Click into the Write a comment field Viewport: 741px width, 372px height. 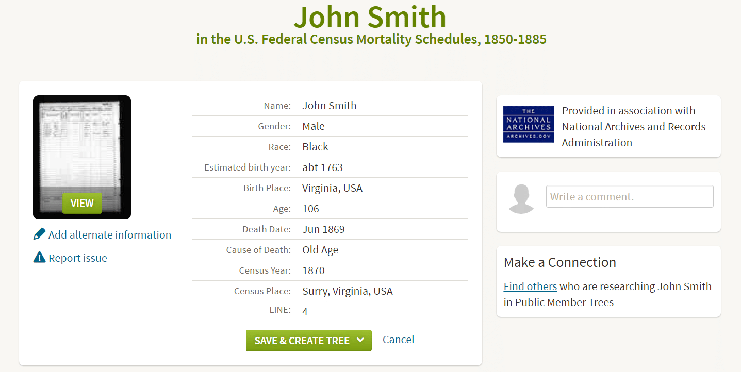click(x=630, y=196)
